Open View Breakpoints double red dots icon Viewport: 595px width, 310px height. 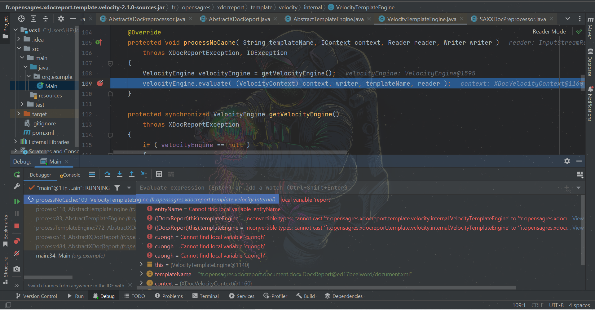(17, 241)
